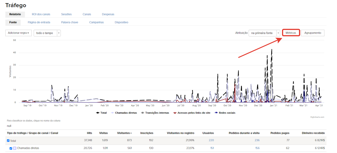The height and width of the screenshot is (153, 337).
Task: Toggle the Total series in the chart legend
Action: coord(101,113)
